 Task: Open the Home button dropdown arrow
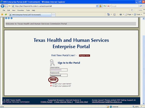pos(111,14)
